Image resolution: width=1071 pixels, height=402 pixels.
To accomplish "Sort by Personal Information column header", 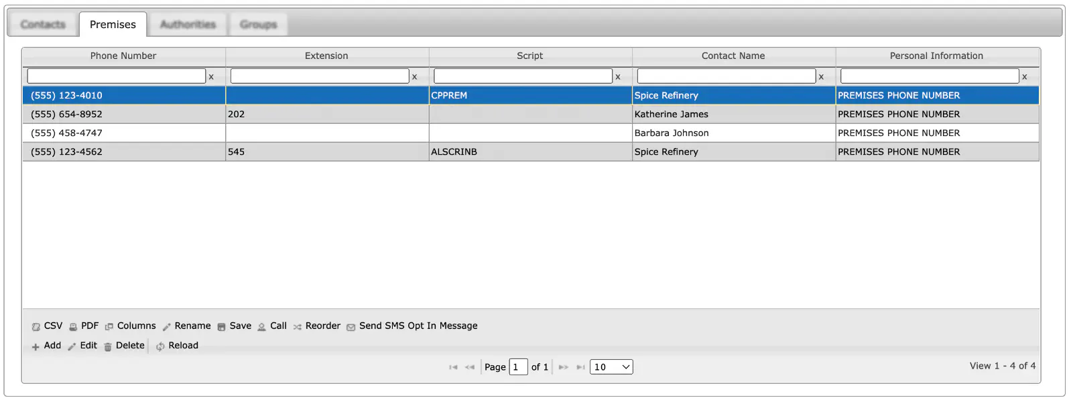I will point(936,56).
